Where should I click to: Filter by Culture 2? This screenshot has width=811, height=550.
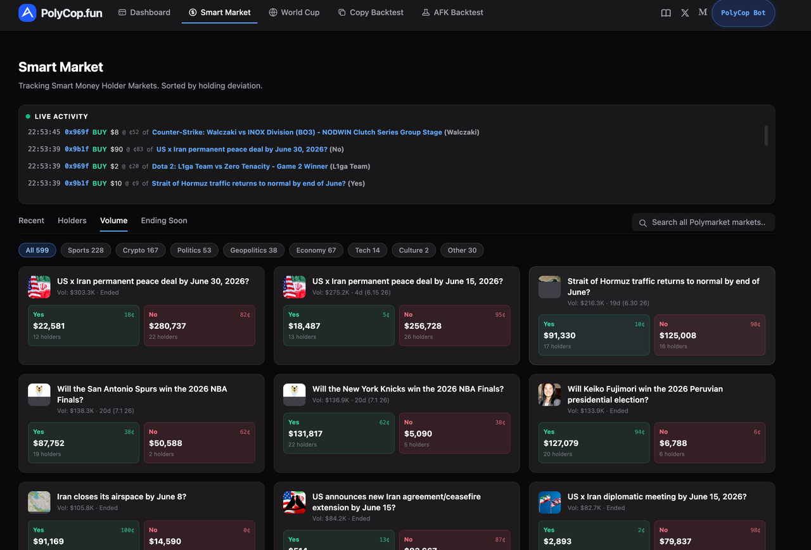click(x=414, y=250)
